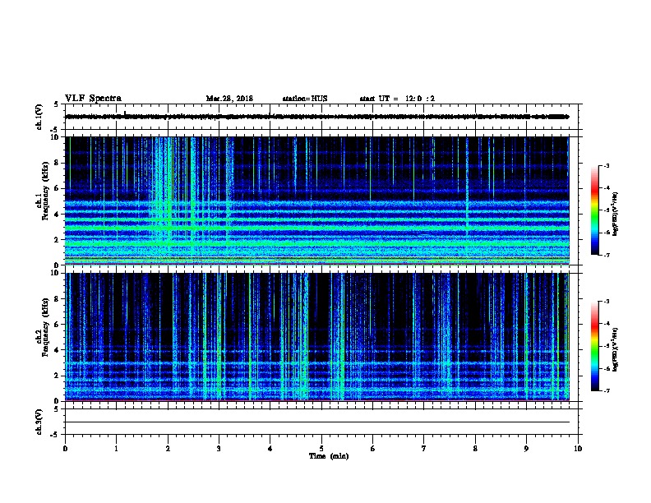The height and width of the screenshot is (503, 651).
Task: Select the date text 'Mar.28, 2018'
Action: point(229,99)
